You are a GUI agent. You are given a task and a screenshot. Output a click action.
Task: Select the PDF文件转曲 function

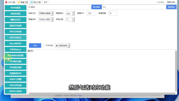15,32
